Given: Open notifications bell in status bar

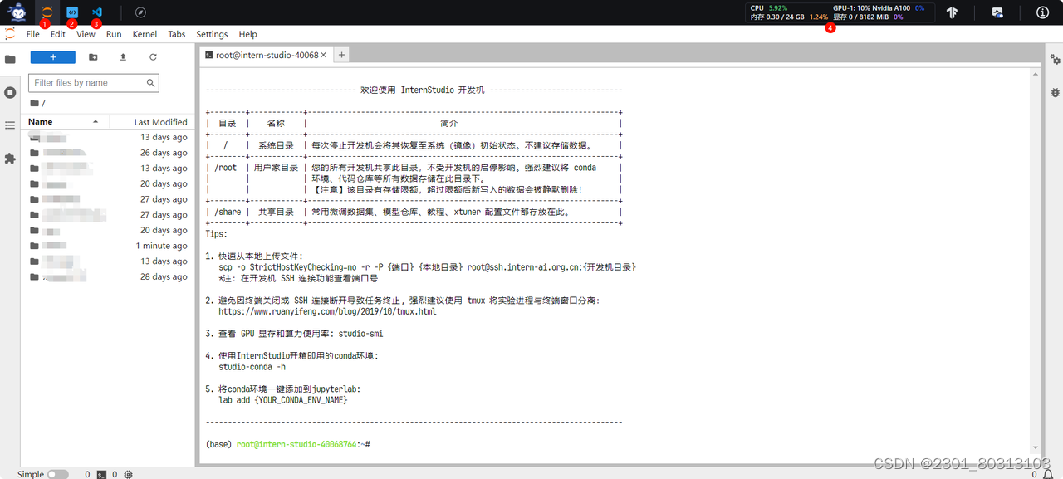Looking at the screenshot, I should click(x=1048, y=474).
